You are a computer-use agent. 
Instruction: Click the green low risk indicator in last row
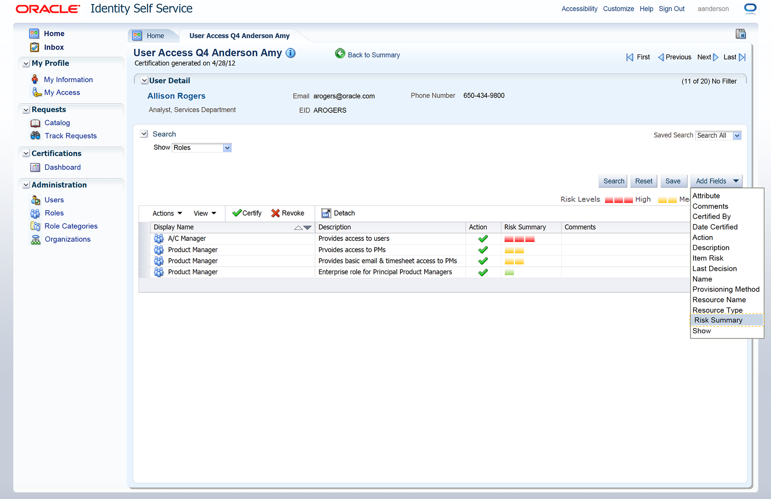(x=509, y=273)
